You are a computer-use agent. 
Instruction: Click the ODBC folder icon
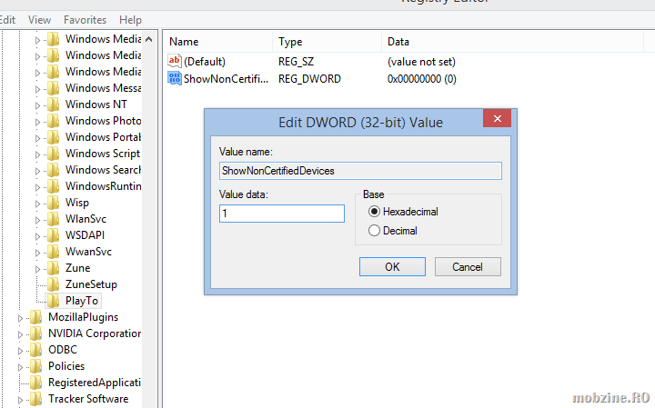click(35, 350)
